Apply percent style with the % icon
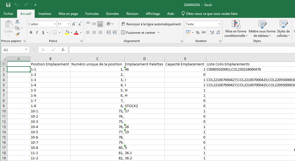295x161 pixels. pyautogui.click(x=198, y=32)
